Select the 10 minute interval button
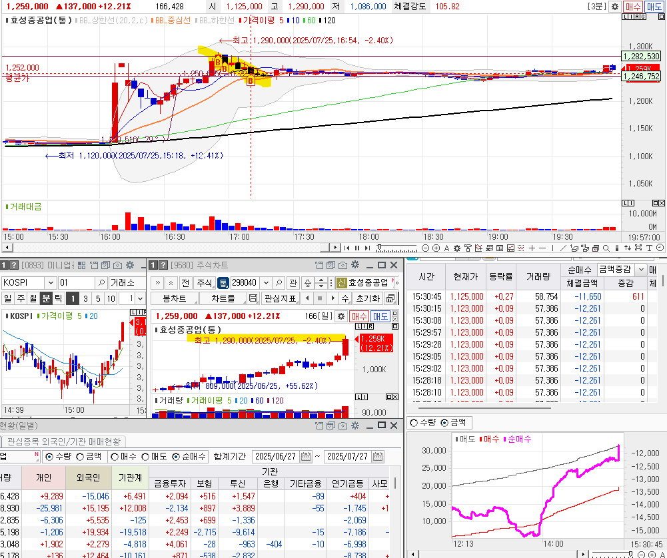Viewport: 667px width, 558px height. click(x=111, y=298)
